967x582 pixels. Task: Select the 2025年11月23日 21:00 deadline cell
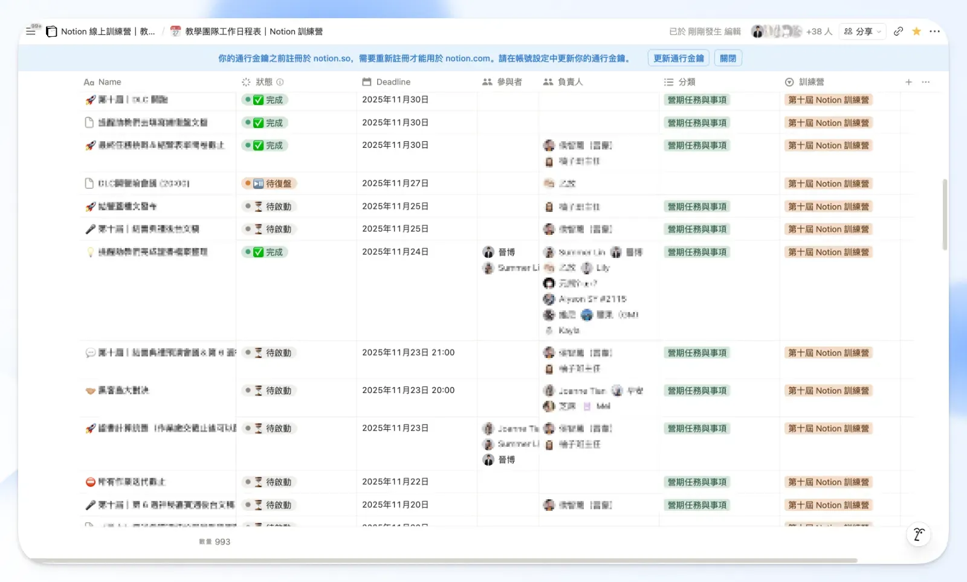416,360
